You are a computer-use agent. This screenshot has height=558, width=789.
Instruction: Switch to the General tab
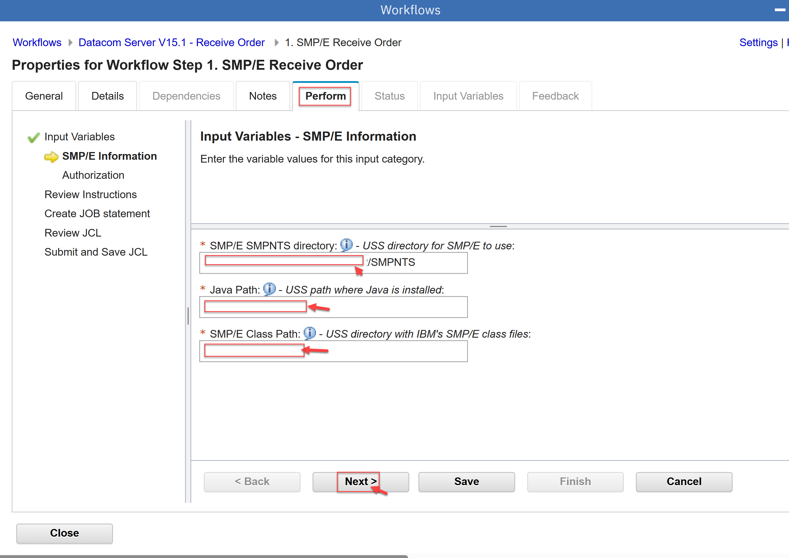tap(44, 96)
